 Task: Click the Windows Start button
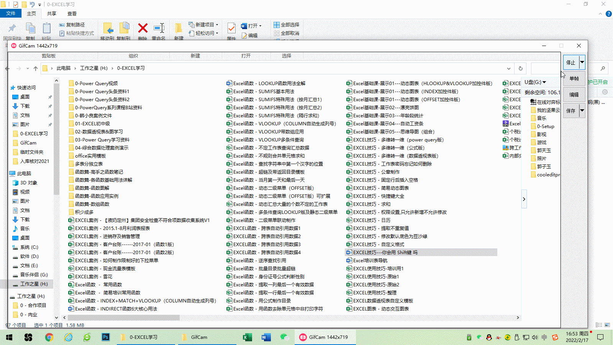click(x=9, y=337)
